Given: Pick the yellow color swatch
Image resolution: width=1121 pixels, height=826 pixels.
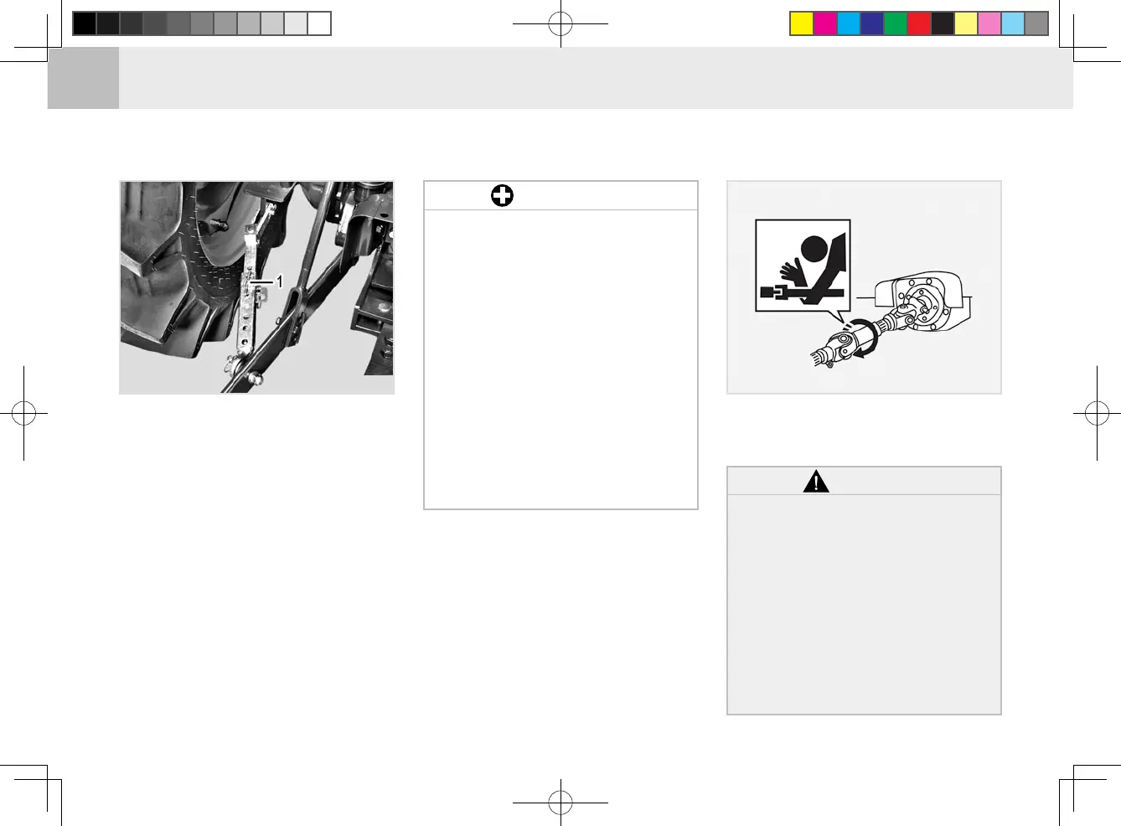Looking at the screenshot, I should [x=802, y=23].
